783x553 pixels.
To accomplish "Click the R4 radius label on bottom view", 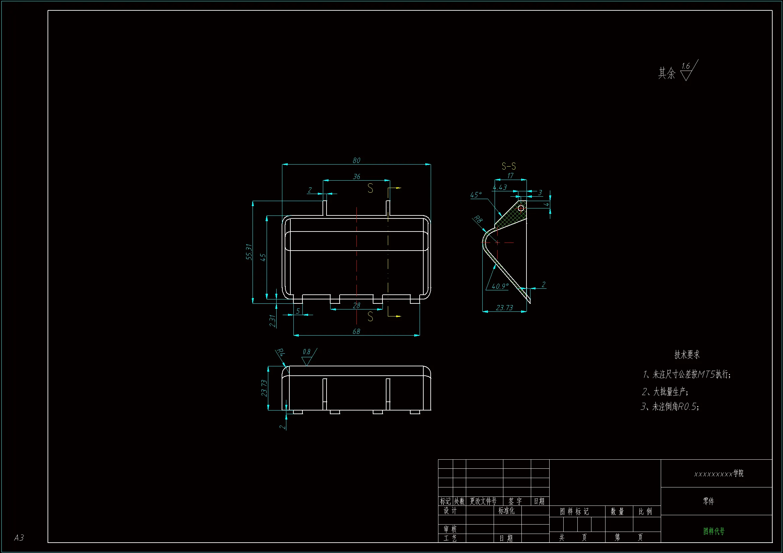I will [280, 352].
